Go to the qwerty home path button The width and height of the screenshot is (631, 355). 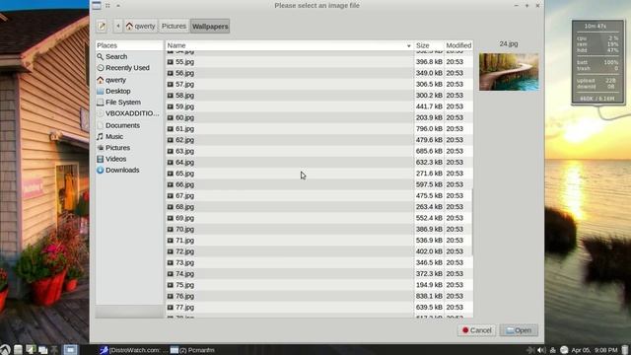[140, 27]
